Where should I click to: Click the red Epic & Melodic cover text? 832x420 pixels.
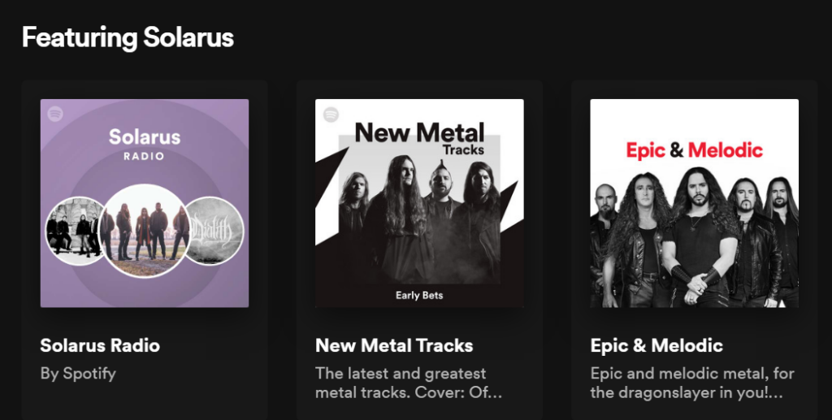pos(694,150)
